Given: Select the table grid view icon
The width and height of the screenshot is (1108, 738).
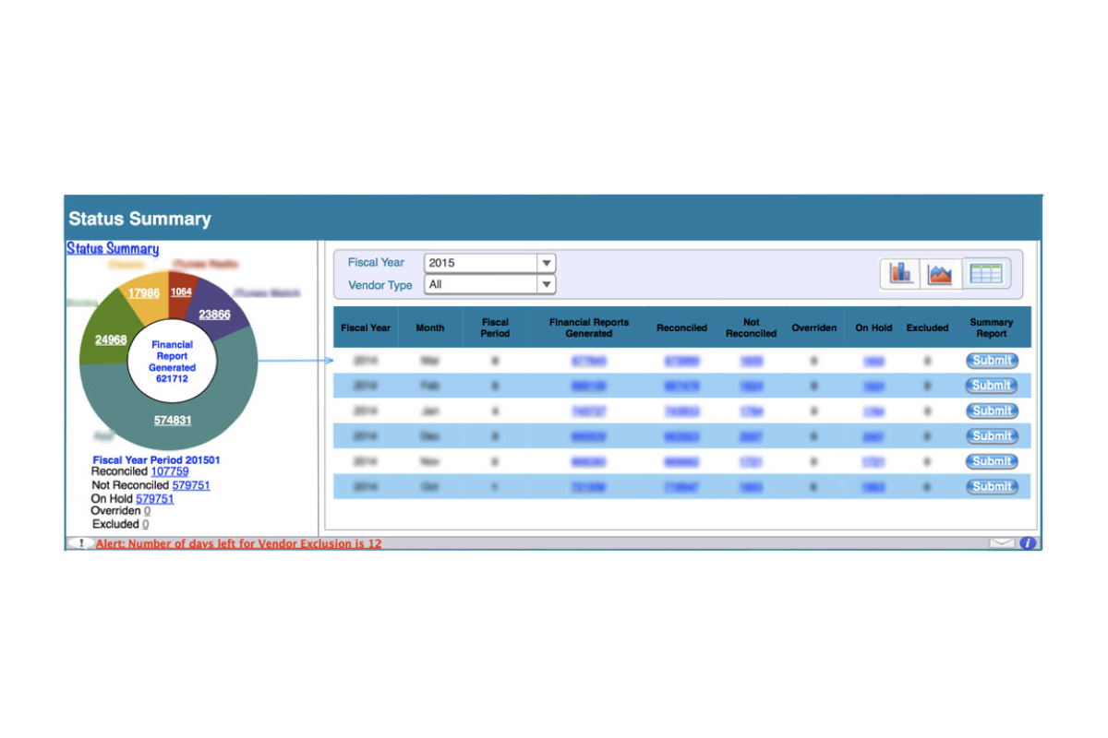Looking at the screenshot, I should (x=986, y=273).
